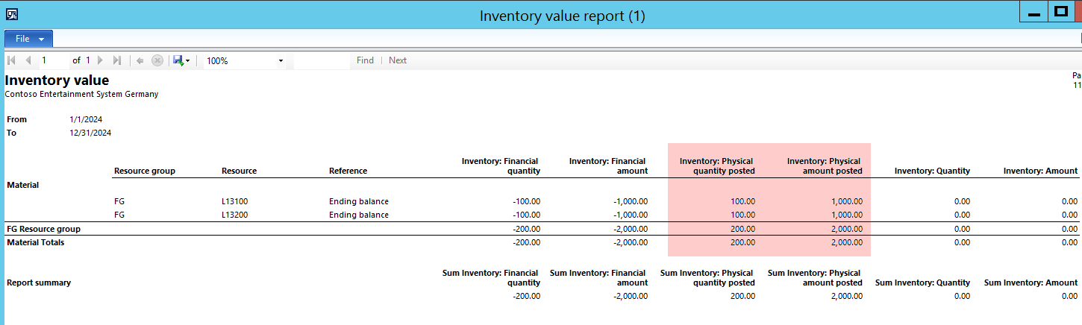Click the find text search box
Image resolution: width=1082 pixels, height=325 pixels.
[x=322, y=60]
